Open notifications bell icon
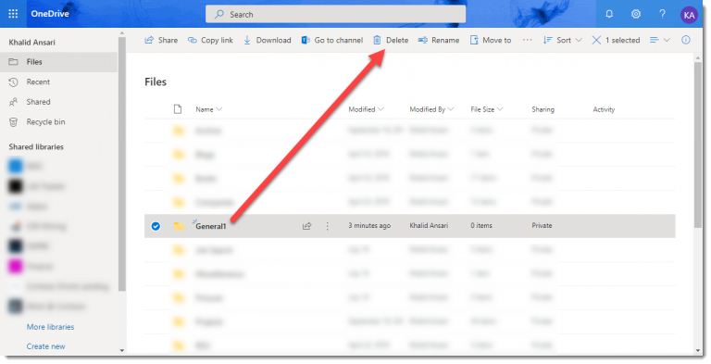This screenshot has height=364, width=711. (x=609, y=14)
